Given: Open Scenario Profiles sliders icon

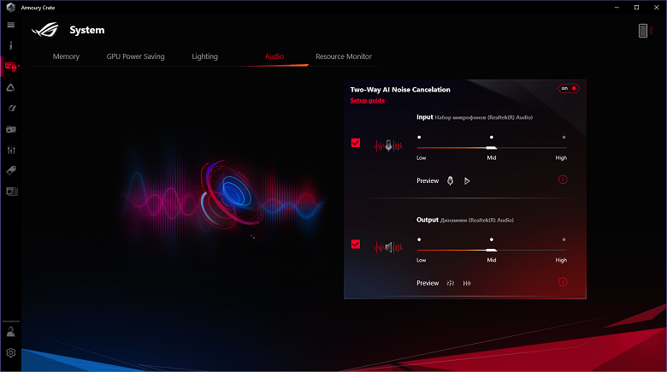Looking at the screenshot, I should [11, 150].
